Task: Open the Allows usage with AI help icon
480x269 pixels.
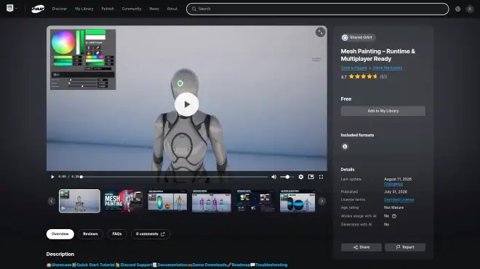Action: 394,216
